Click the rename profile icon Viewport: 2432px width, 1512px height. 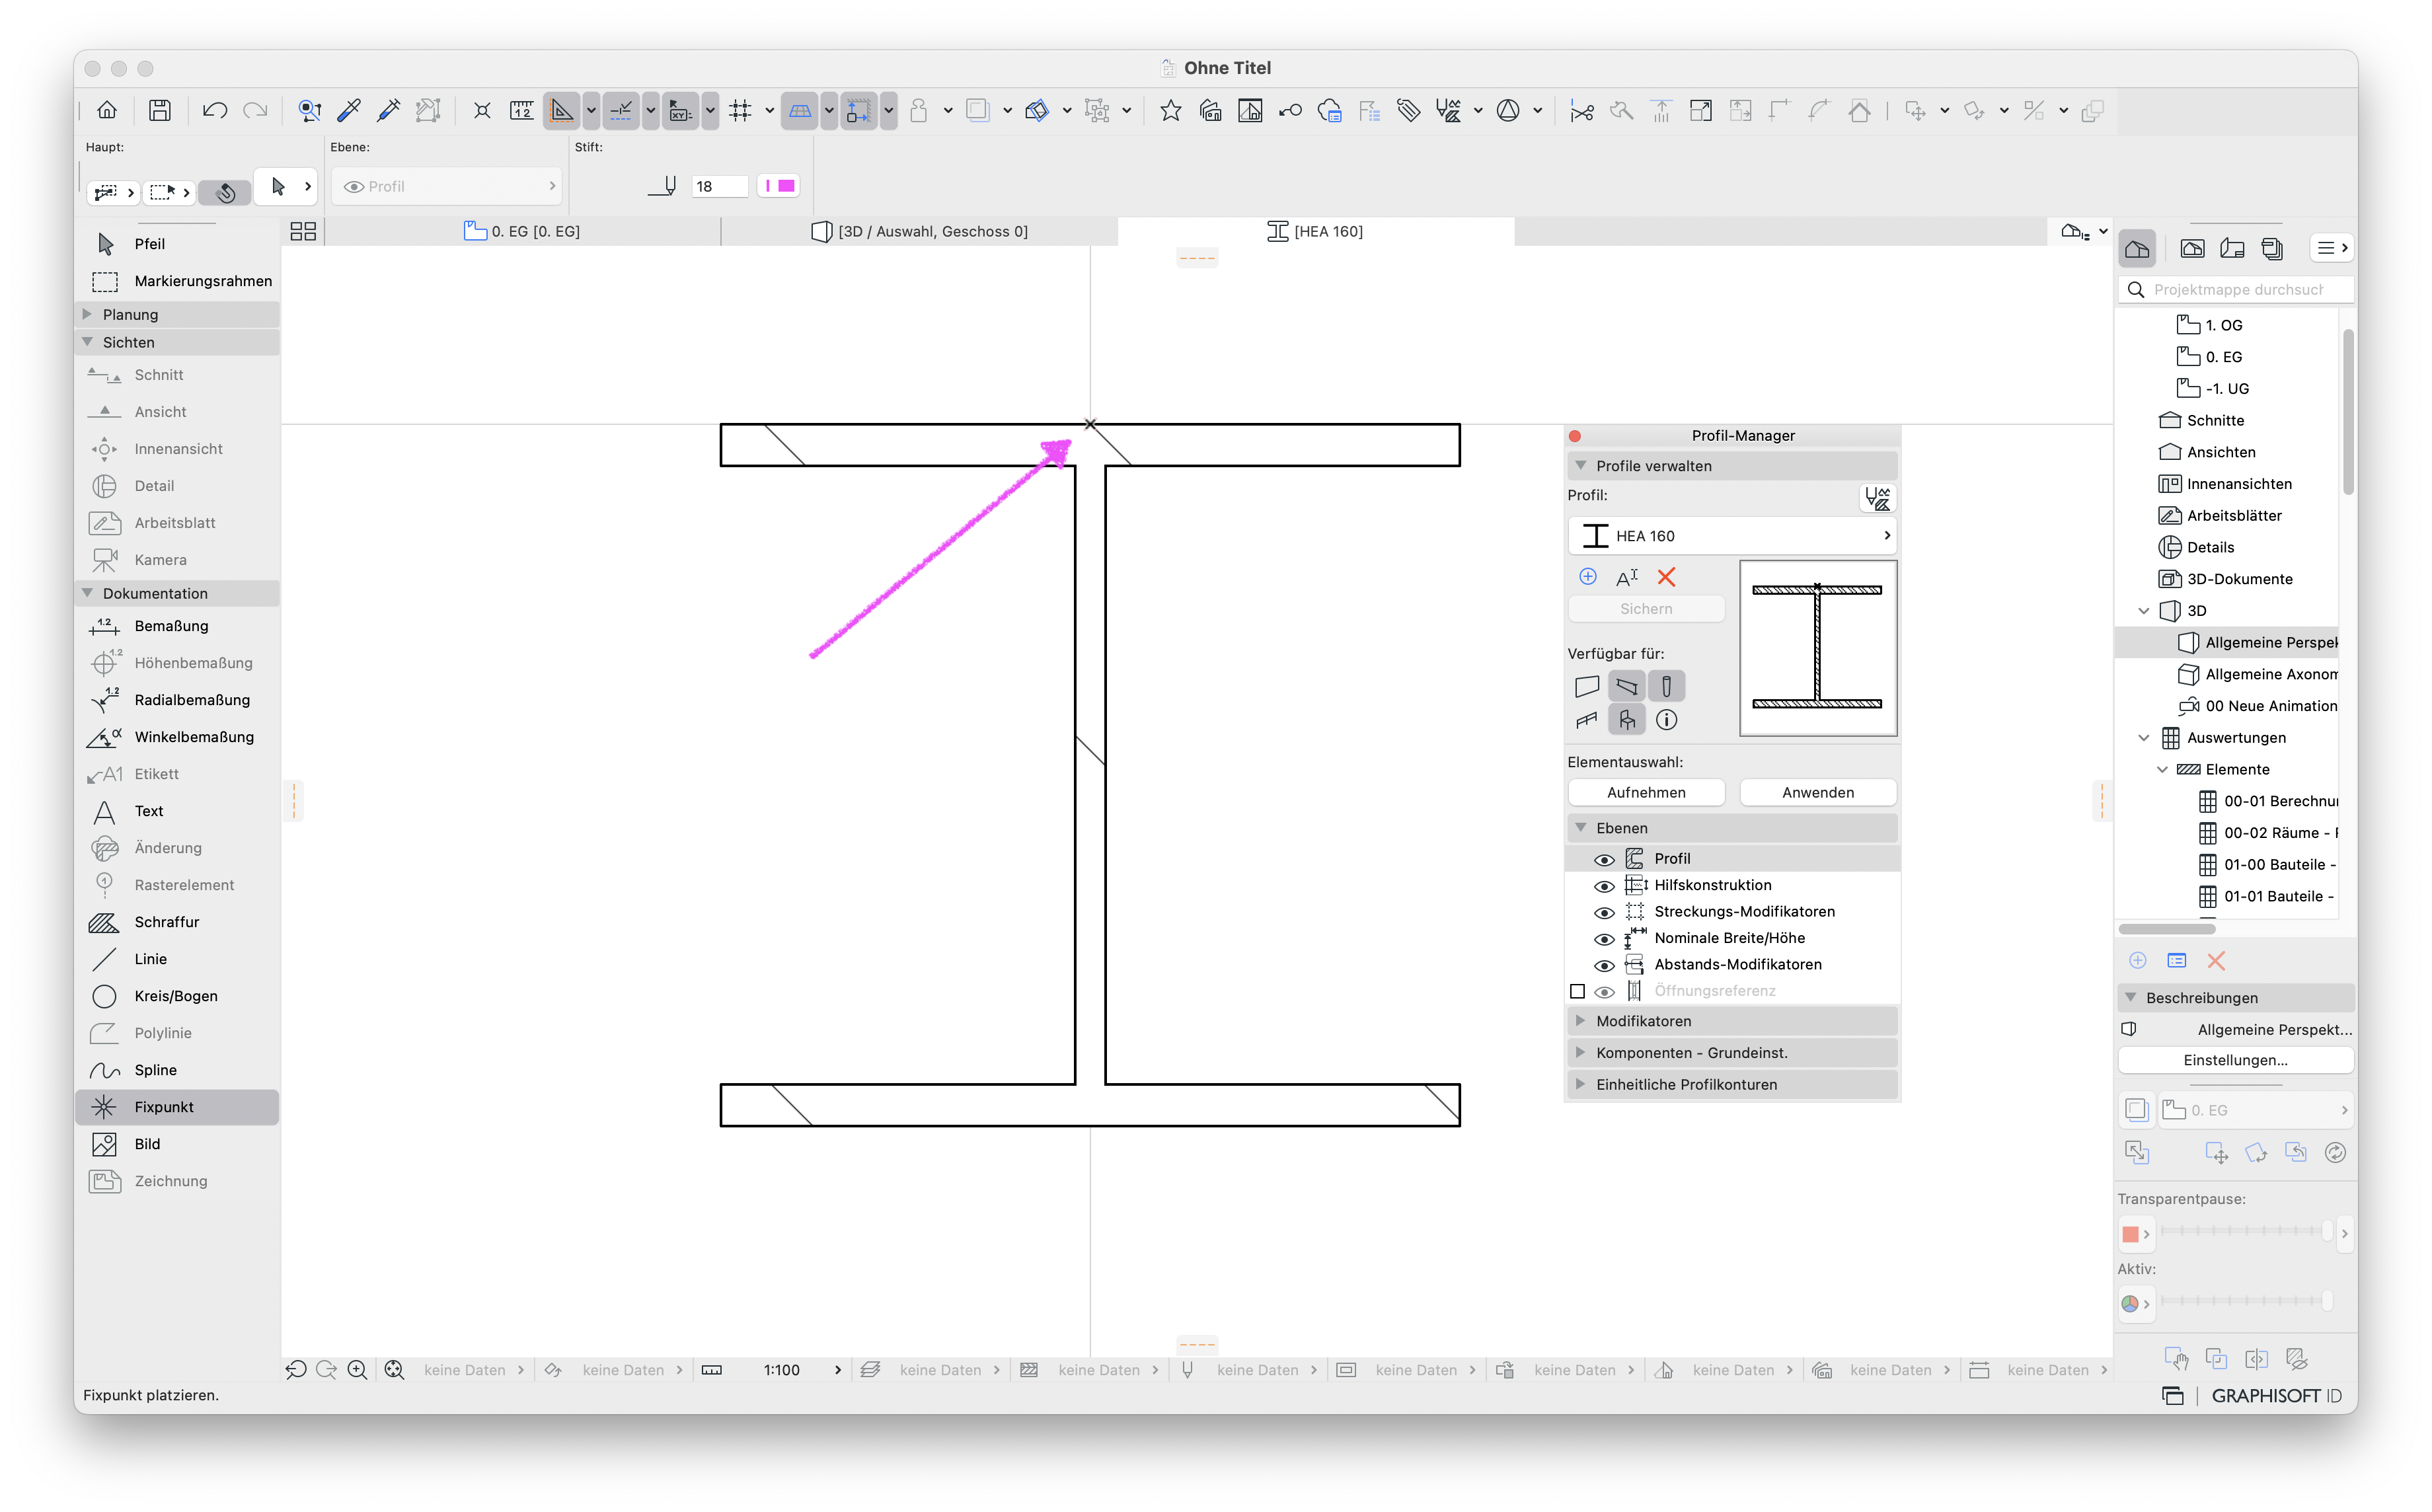(1627, 577)
